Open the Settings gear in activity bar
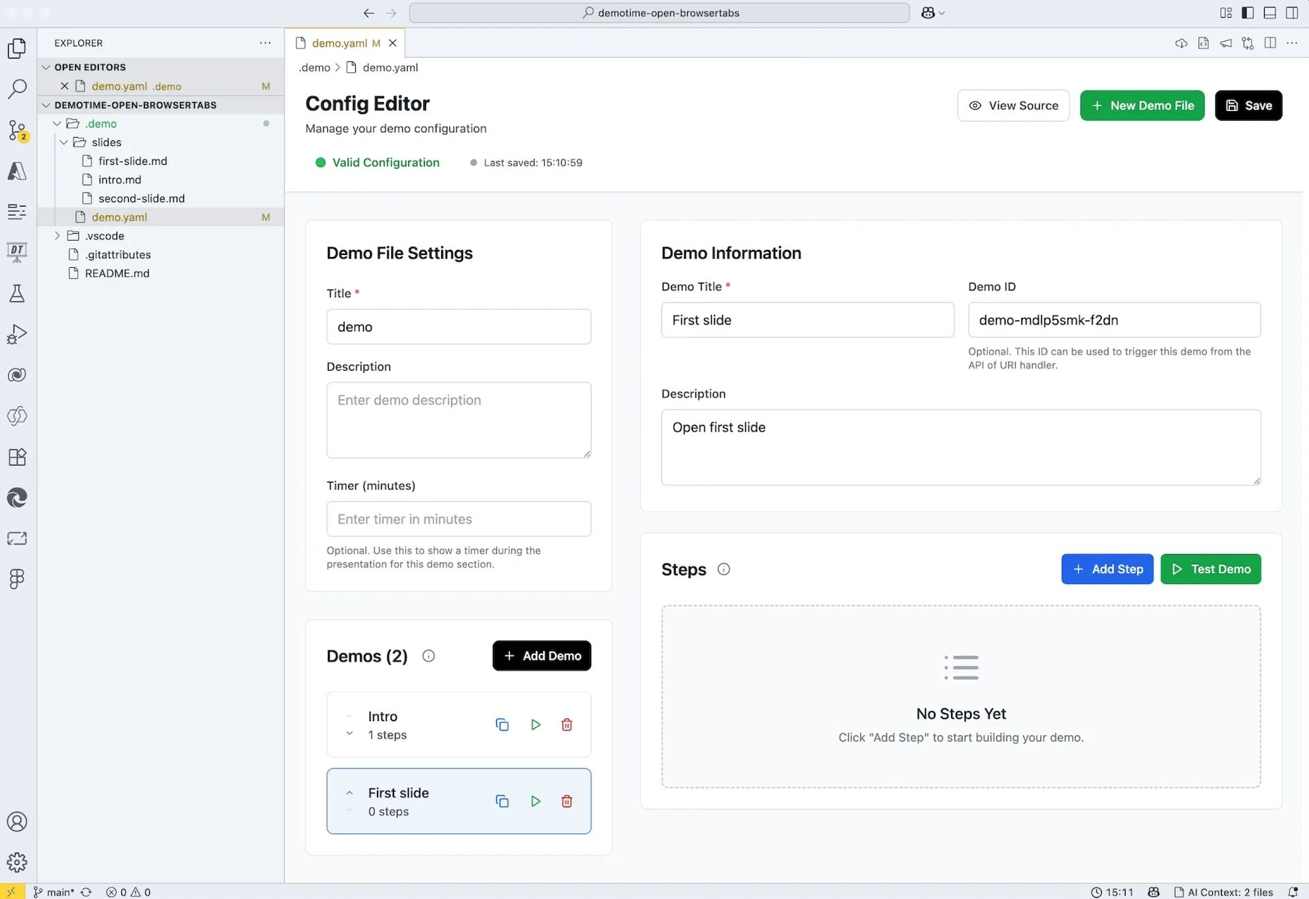Image resolution: width=1309 pixels, height=899 pixels. 17,862
